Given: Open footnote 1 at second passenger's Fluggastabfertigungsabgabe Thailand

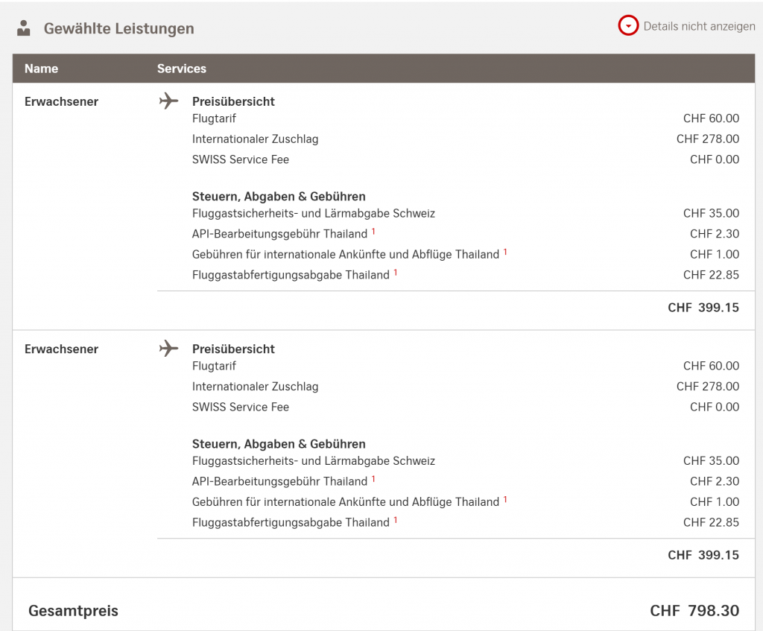Looking at the screenshot, I should [x=396, y=520].
